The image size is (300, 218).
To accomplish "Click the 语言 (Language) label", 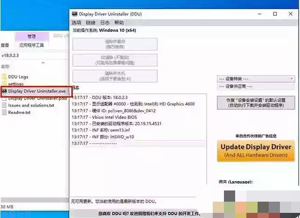I will (236, 182).
